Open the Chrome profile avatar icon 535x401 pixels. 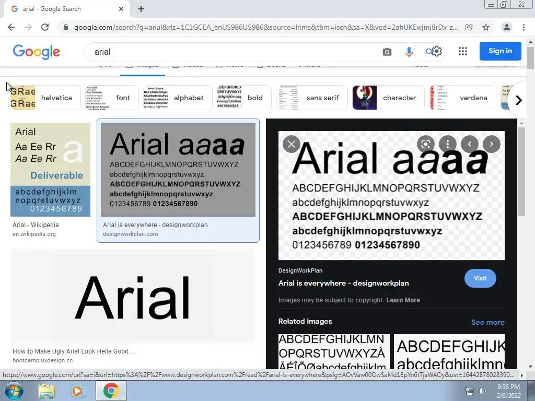point(507,27)
